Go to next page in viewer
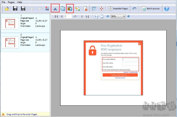Image resolution: width=177 pixels, height=117 pixels. pyautogui.click(x=82, y=16)
